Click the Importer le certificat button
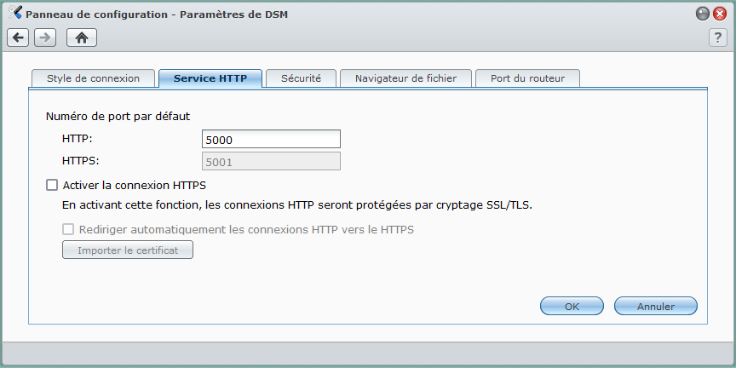 pos(128,250)
